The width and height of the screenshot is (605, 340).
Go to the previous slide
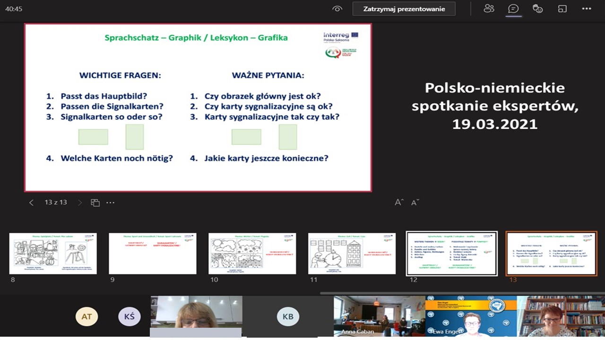point(32,203)
